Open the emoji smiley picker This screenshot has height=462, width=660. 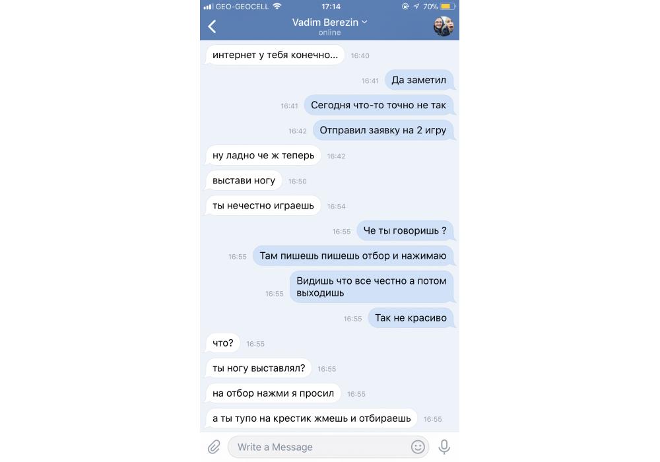pyautogui.click(x=418, y=447)
